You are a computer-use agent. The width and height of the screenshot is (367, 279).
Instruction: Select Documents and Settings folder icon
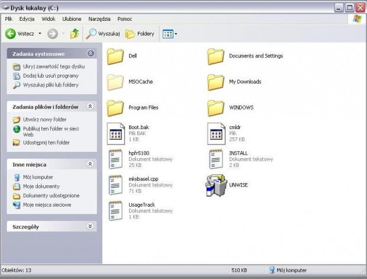[x=215, y=56]
